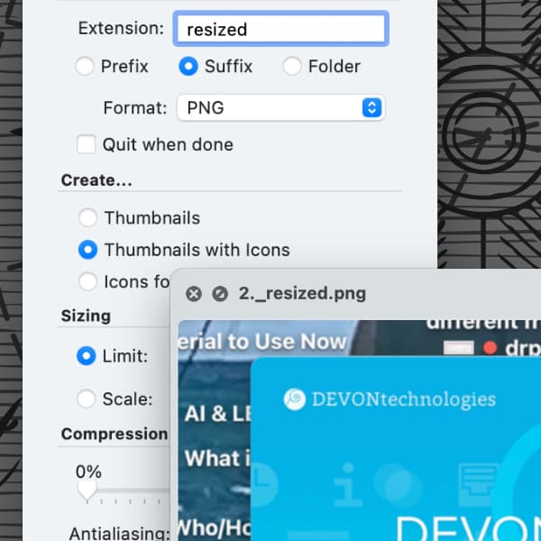Select the Prefix radio button

point(85,66)
